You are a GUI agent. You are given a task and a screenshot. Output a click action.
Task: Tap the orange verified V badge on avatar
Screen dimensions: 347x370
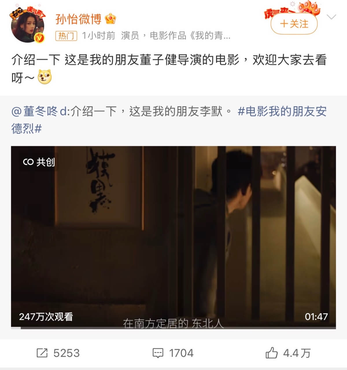pyautogui.click(x=39, y=38)
